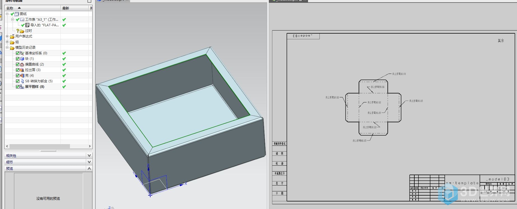
Task: Click the 组 folder icon
Action: click(12, 42)
